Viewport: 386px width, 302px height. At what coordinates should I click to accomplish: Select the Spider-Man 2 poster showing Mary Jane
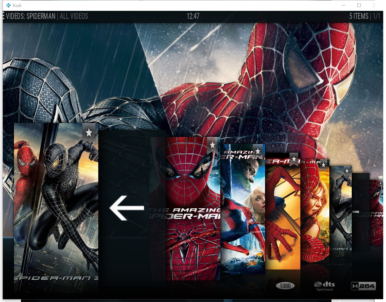[x=315, y=211]
